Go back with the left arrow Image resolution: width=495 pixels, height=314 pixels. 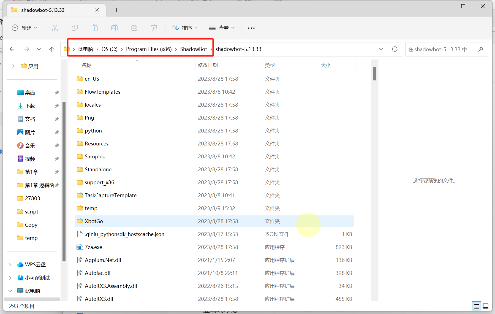click(12, 49)
